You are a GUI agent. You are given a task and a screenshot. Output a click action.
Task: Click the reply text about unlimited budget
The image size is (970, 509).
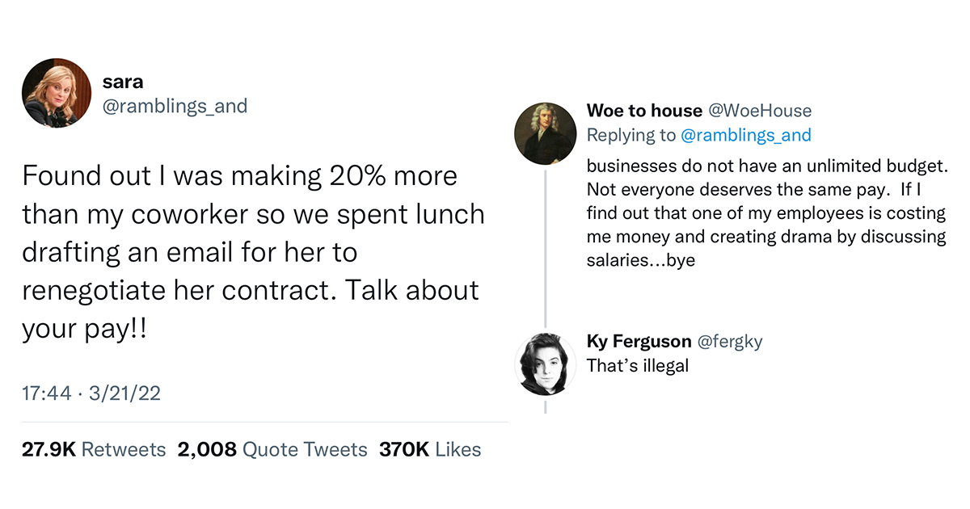765,214
